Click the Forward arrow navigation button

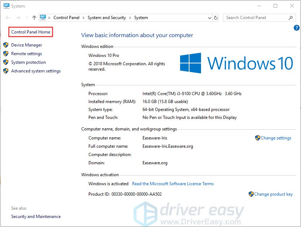tap(18, 18)
